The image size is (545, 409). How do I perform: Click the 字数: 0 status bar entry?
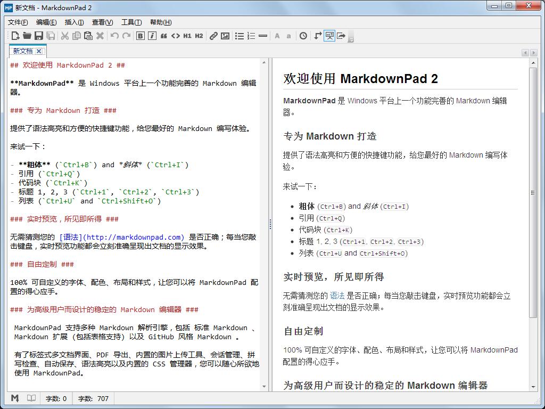pyautogui.click(x=56, y=398)
